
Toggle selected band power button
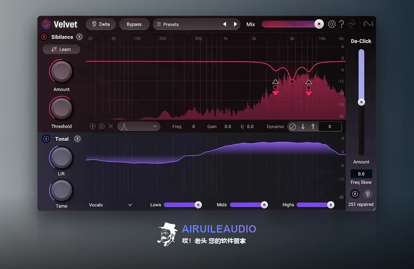pos(92,127)
